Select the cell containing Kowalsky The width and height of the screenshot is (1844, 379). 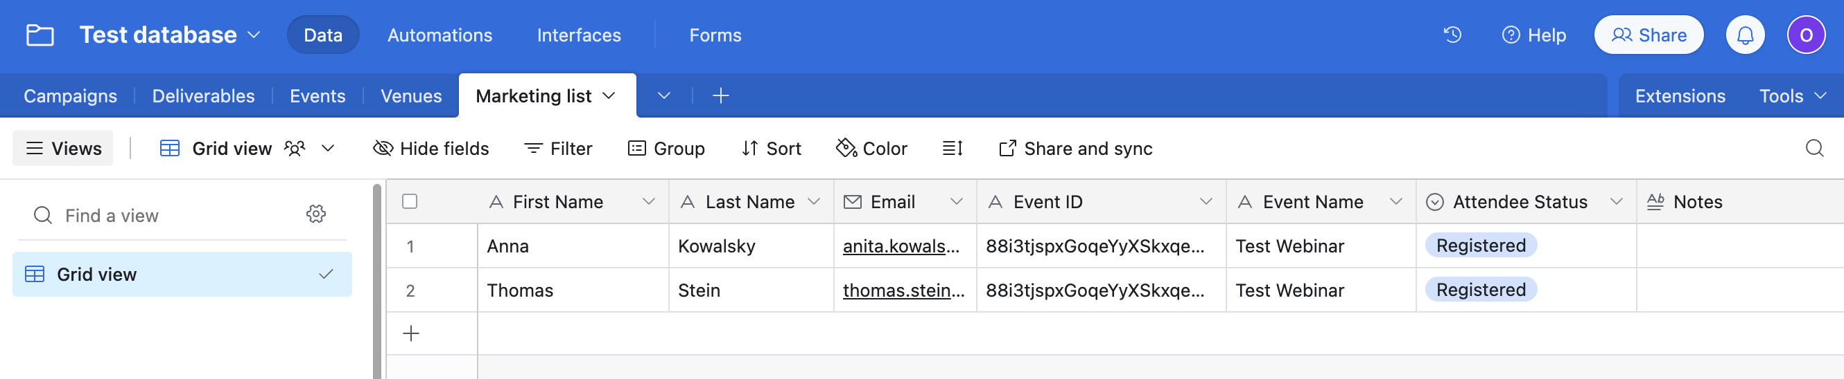click(751, 246)
